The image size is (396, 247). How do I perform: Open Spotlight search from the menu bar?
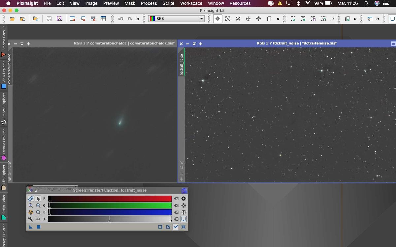(366, 4)
